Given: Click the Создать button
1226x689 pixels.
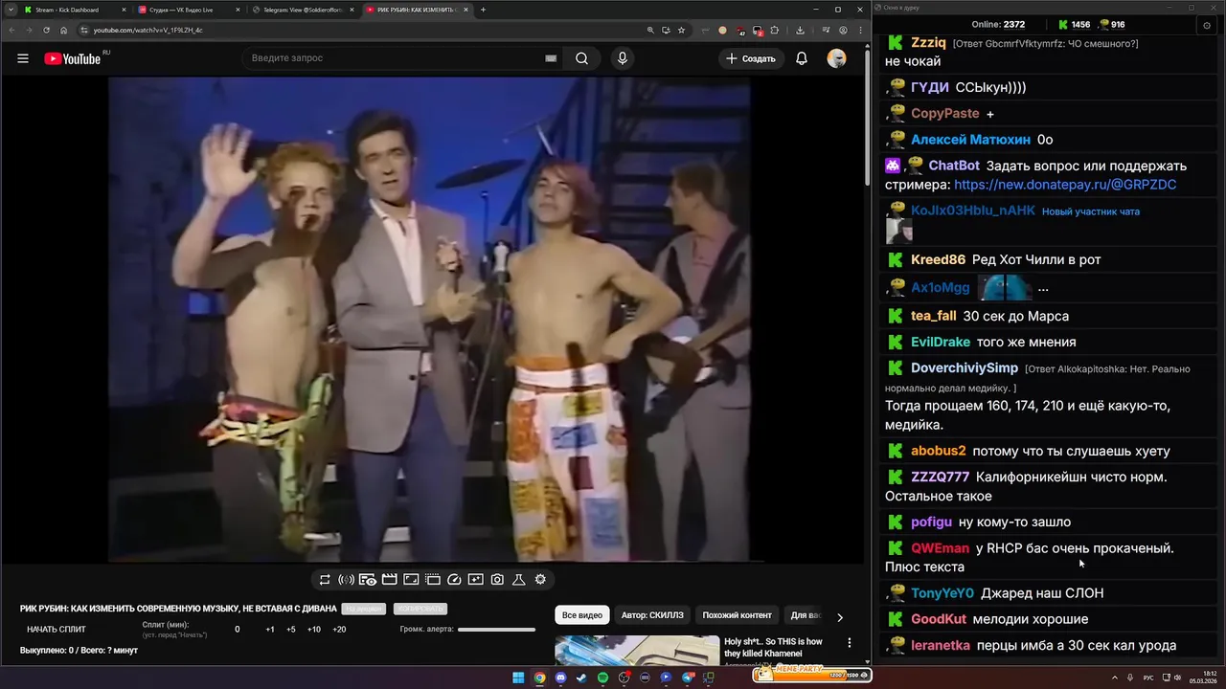Looking at the screenshot, I should (x=751, y=58).
